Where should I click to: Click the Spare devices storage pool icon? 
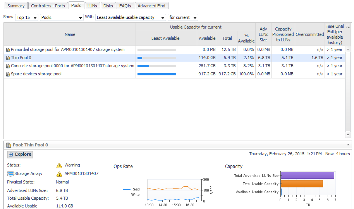(x=8, y=74)
